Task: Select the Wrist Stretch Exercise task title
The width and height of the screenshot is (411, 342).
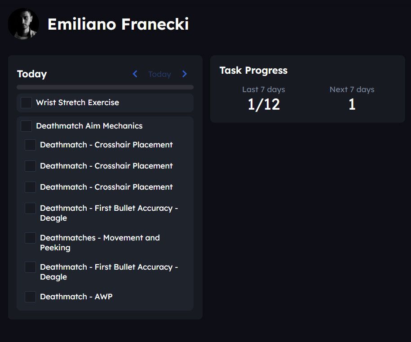Action: pos(77,102)
